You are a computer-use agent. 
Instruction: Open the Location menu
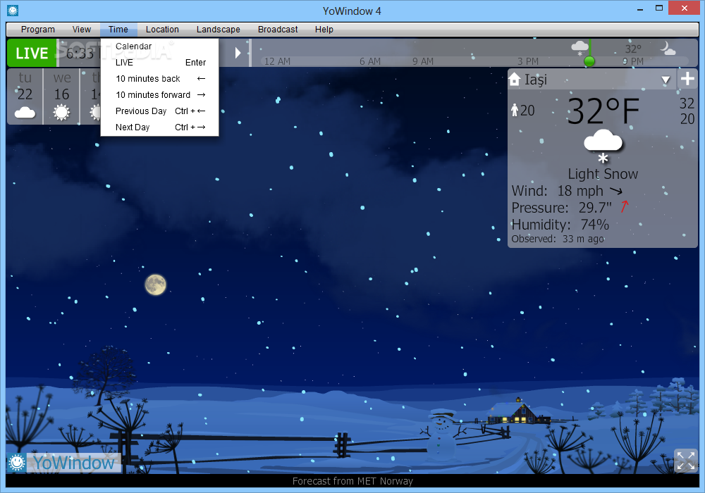[162, 29]
